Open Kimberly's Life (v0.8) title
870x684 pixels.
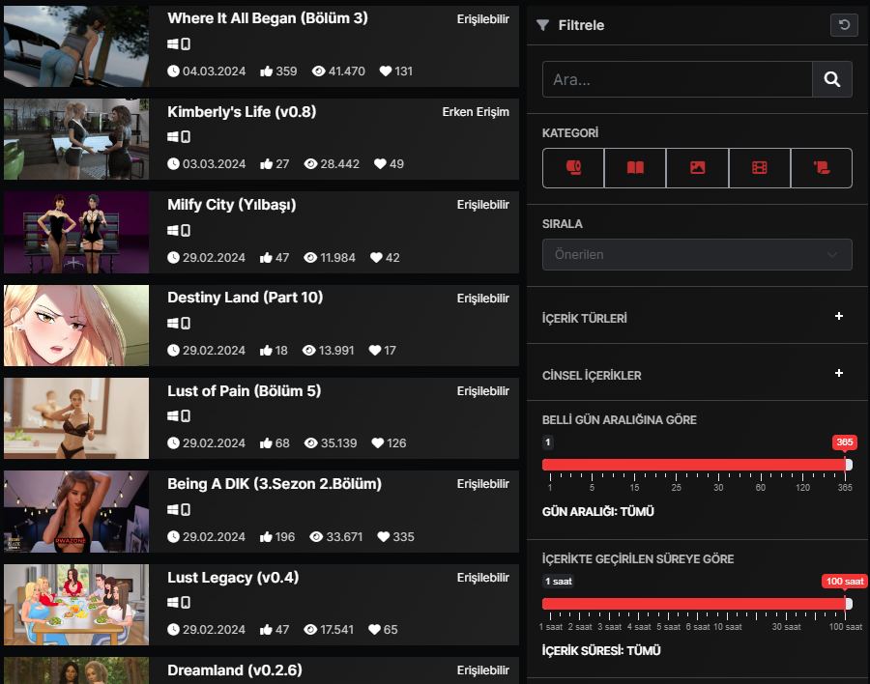(x=242, y=111)
